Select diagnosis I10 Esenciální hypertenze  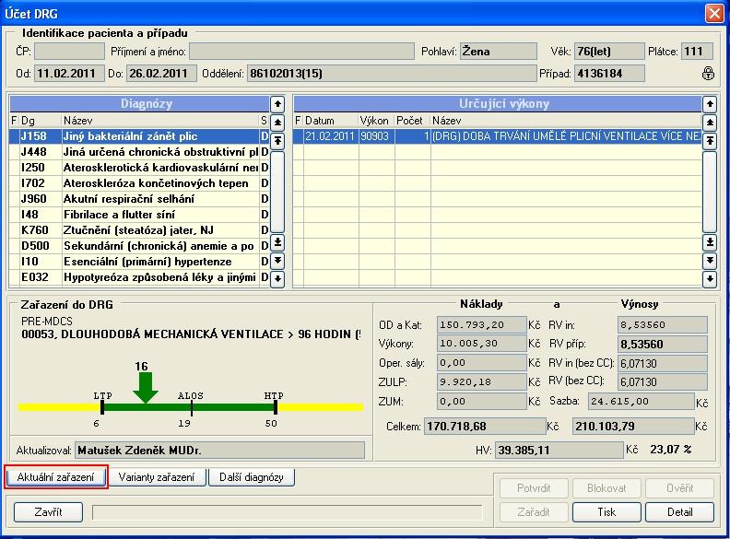pyautogui.click(x=139, y=262)
